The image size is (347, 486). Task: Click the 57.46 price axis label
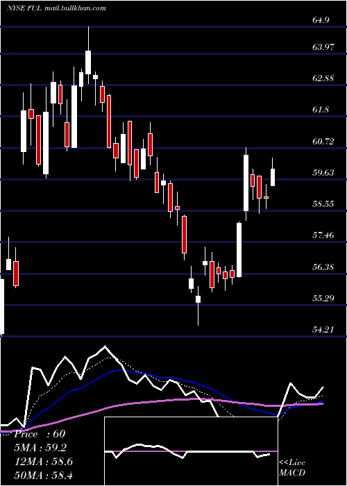(323, 235)
